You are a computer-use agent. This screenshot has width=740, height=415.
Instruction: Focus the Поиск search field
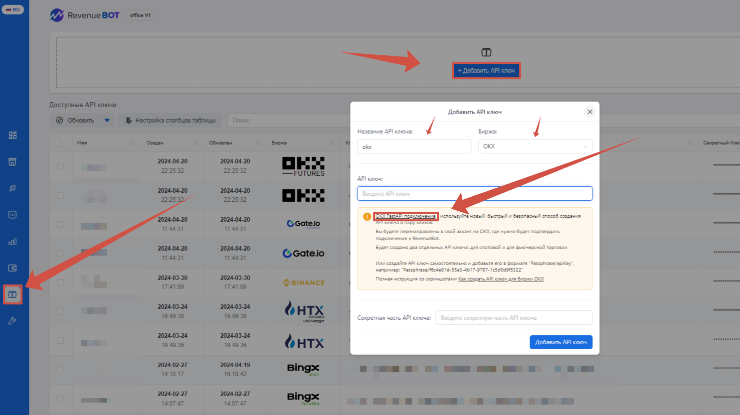289,120
